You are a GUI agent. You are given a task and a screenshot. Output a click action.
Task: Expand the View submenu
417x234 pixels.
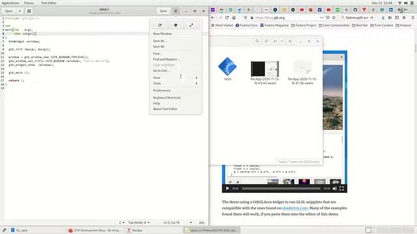(175, 78)
